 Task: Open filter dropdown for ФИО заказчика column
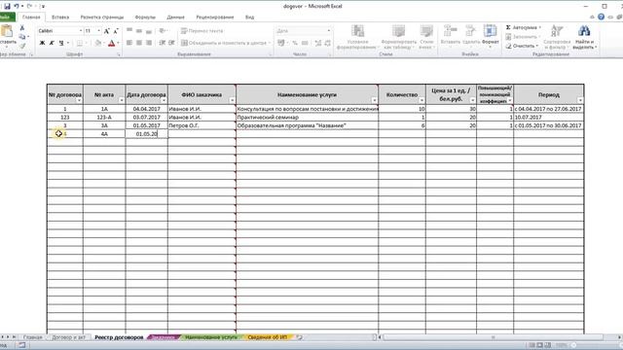[232, 100]
